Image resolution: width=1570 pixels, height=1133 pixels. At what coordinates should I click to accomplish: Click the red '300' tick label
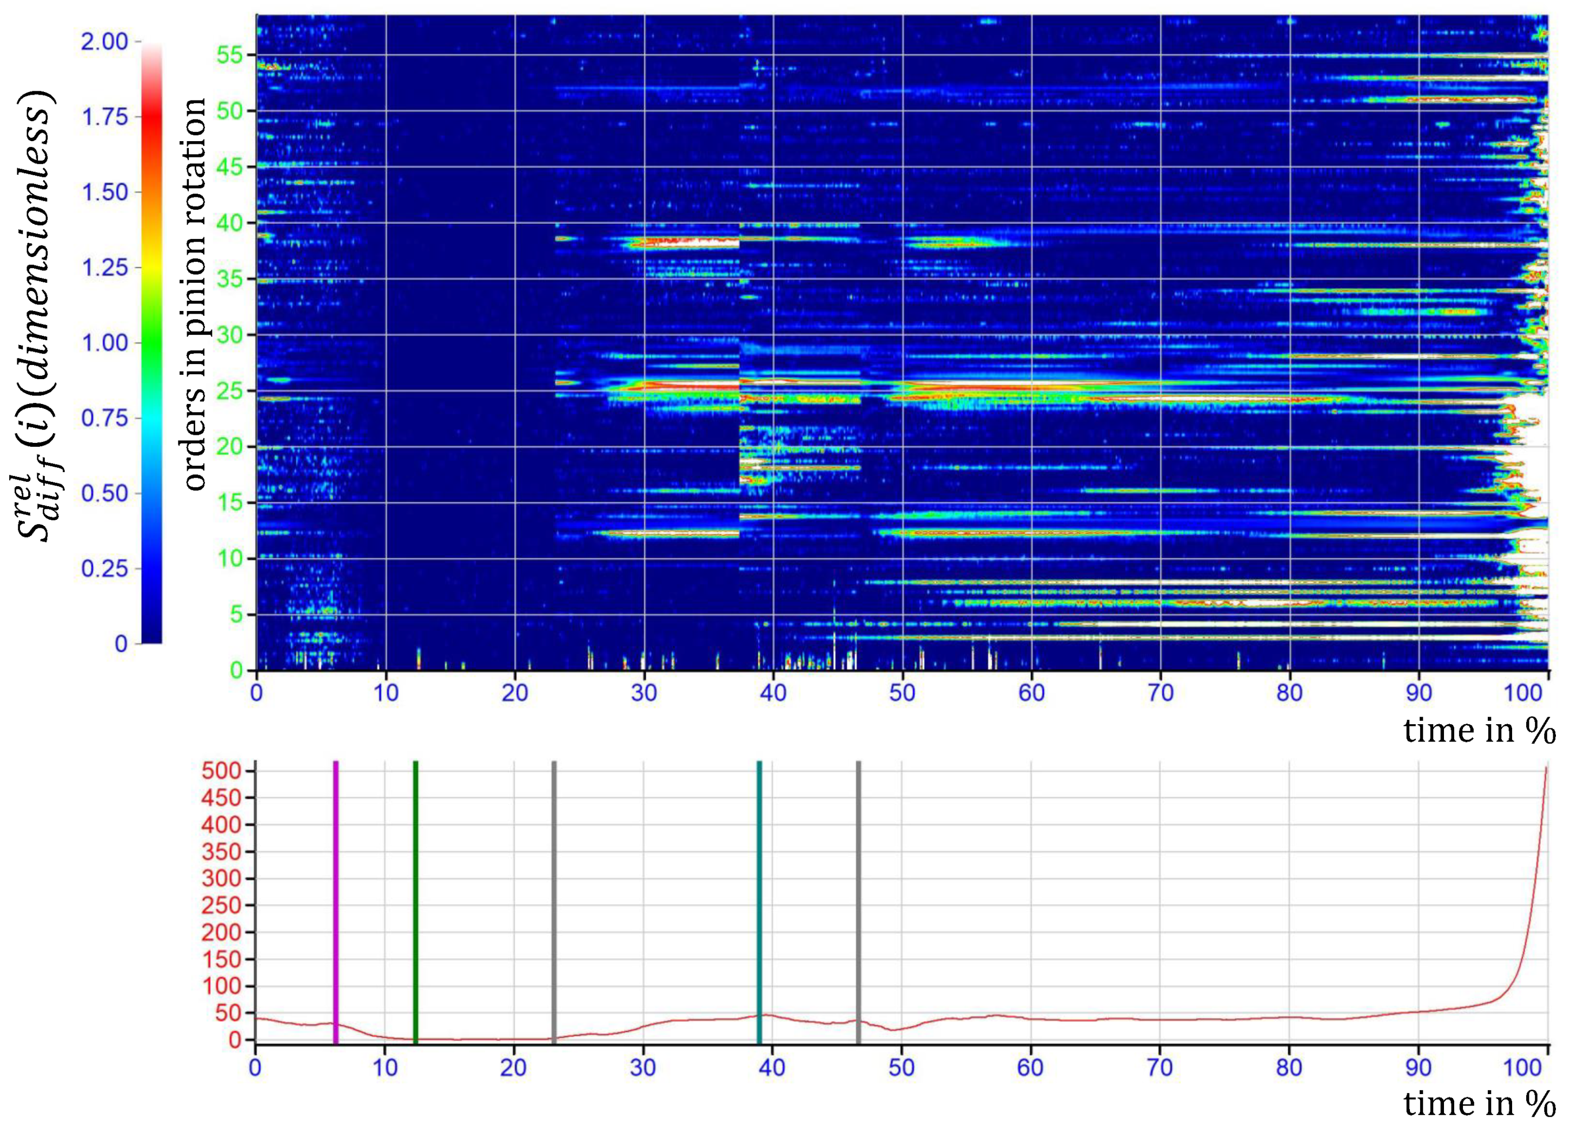222,879
